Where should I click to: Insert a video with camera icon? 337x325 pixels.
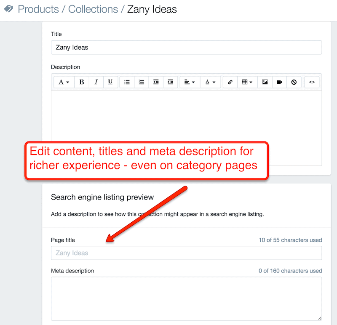[279, 82]
